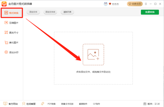Click the promotion party popper icon

[x=43, y=103]
